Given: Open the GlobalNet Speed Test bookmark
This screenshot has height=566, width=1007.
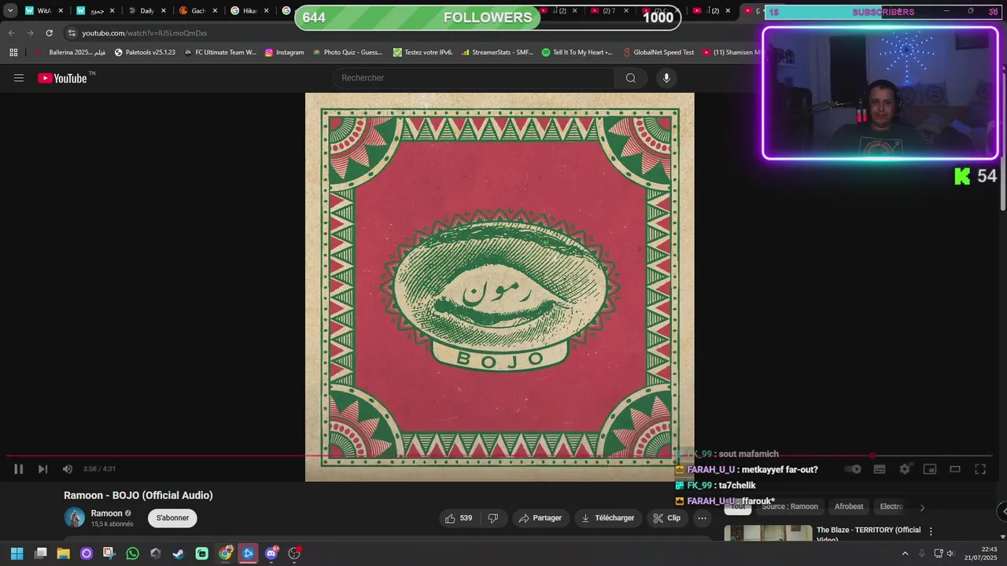Looking at the screenshot, I should [x=658, y=53].
